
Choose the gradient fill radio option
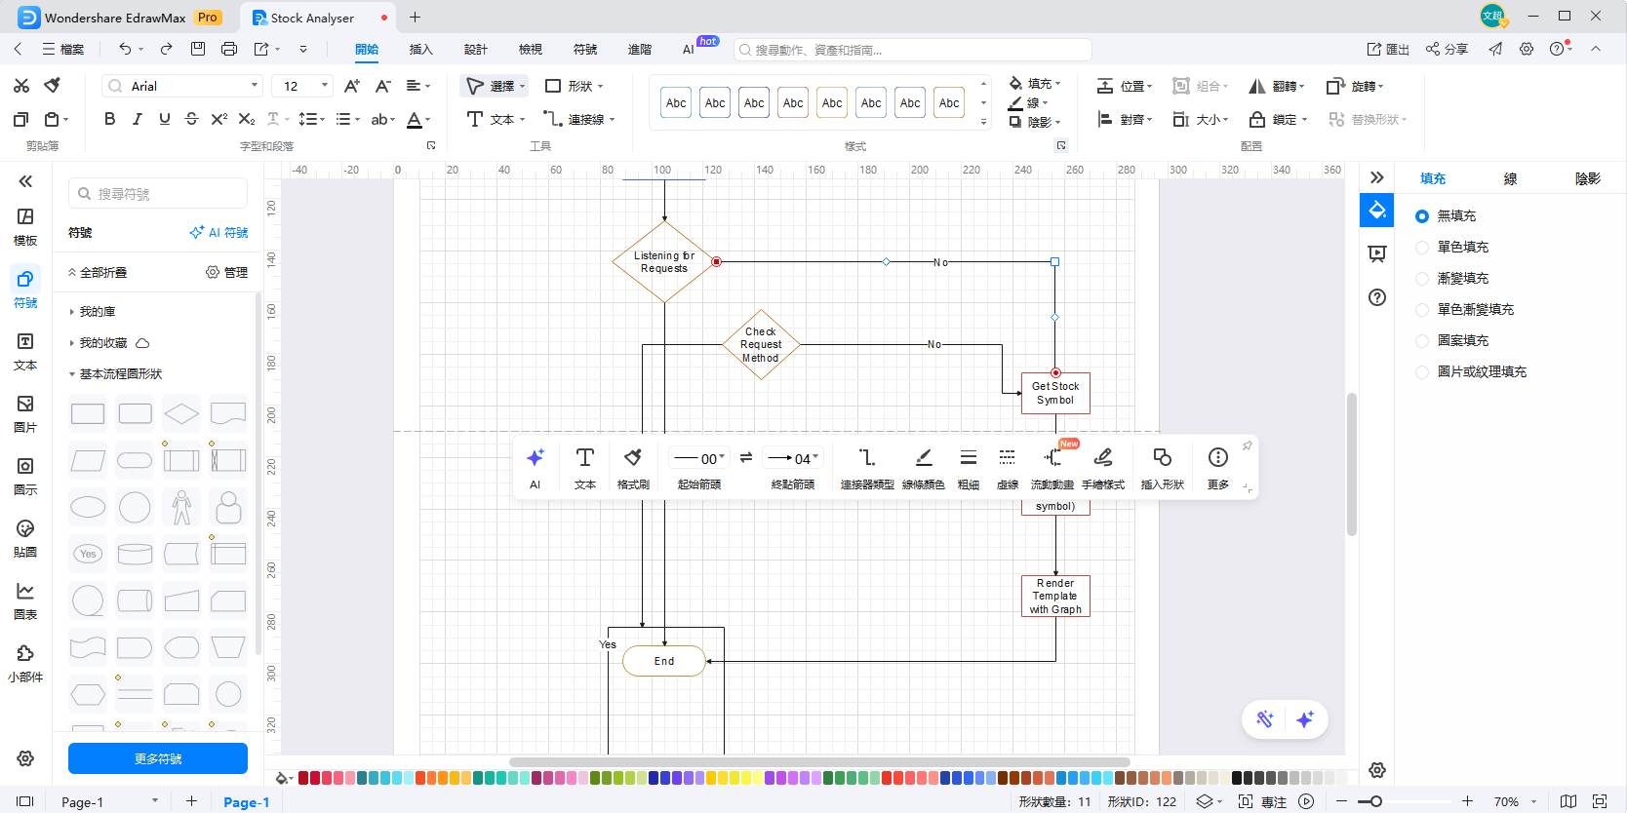coord(1422,279)
